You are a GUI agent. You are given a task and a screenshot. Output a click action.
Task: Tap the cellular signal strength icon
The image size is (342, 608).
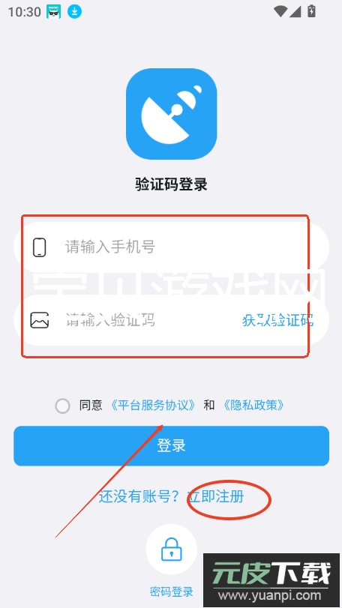pyautogui.click(x=295, y=12)
